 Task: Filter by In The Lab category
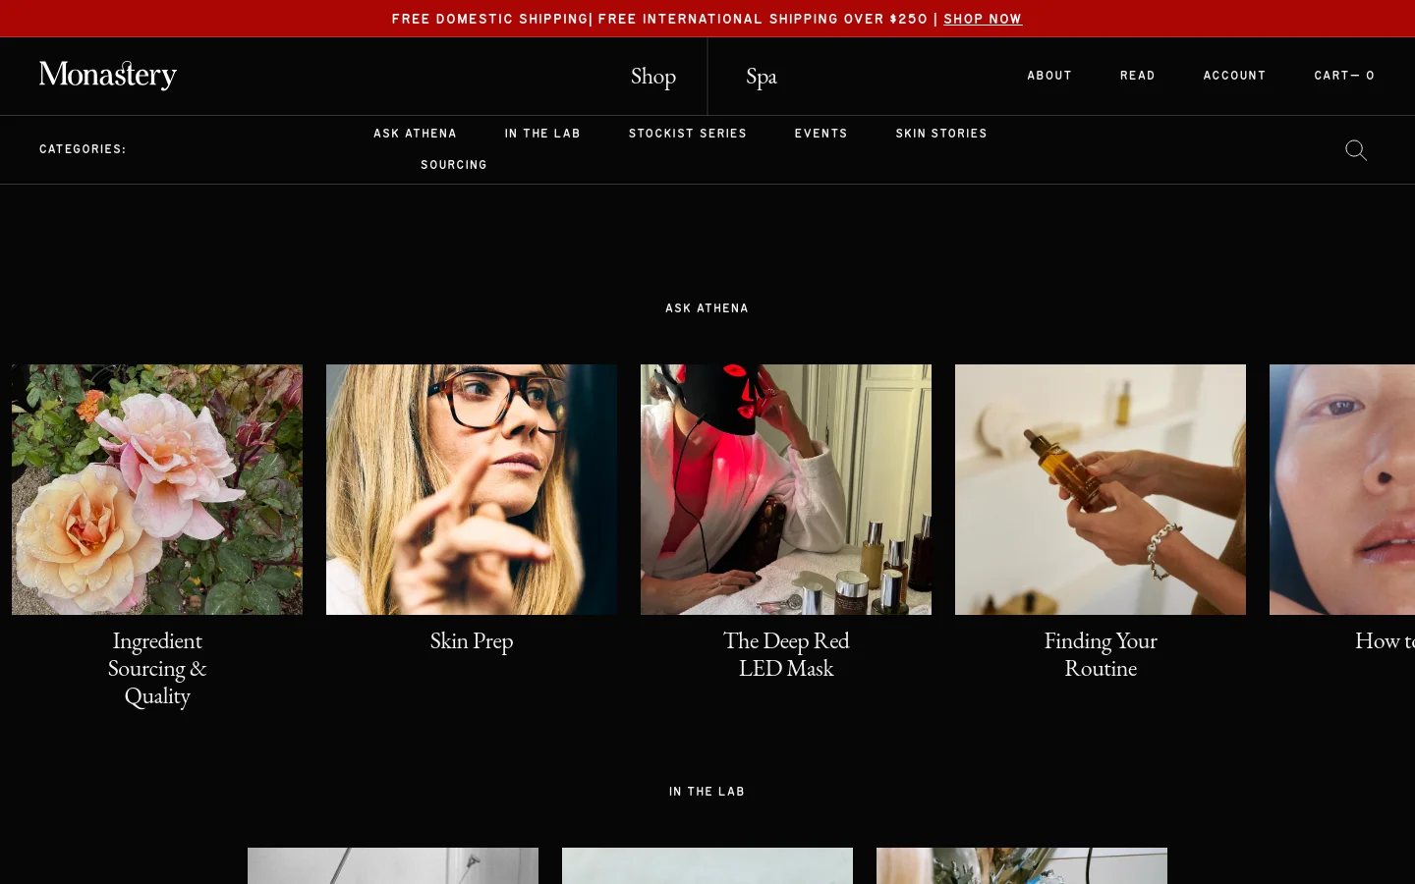click(542, 134)
